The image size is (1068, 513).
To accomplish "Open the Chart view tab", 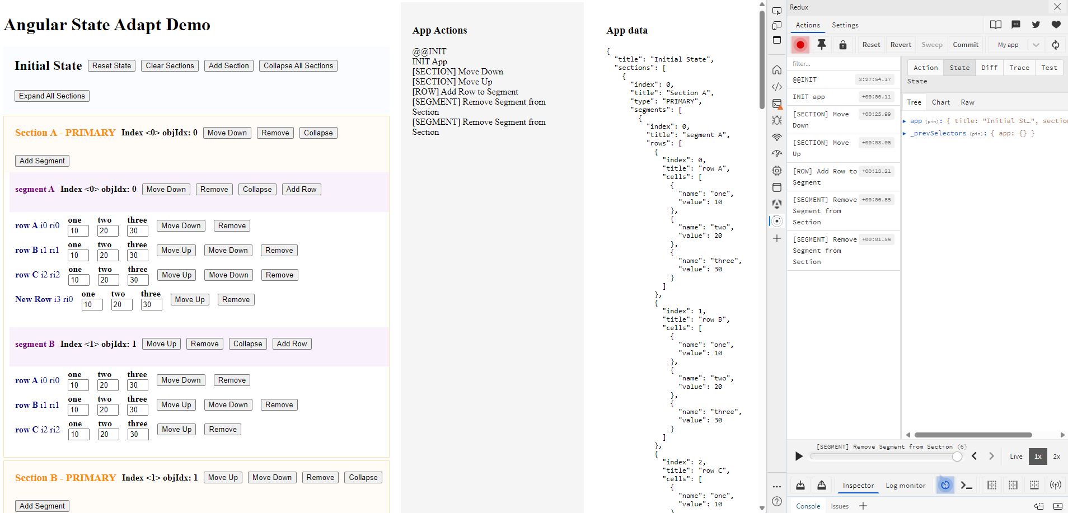I will pyautogui.click(x=940, y=102).
